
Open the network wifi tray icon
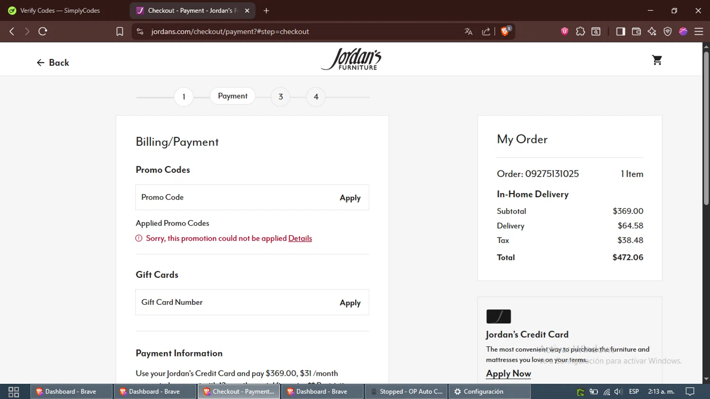point(606,392)
